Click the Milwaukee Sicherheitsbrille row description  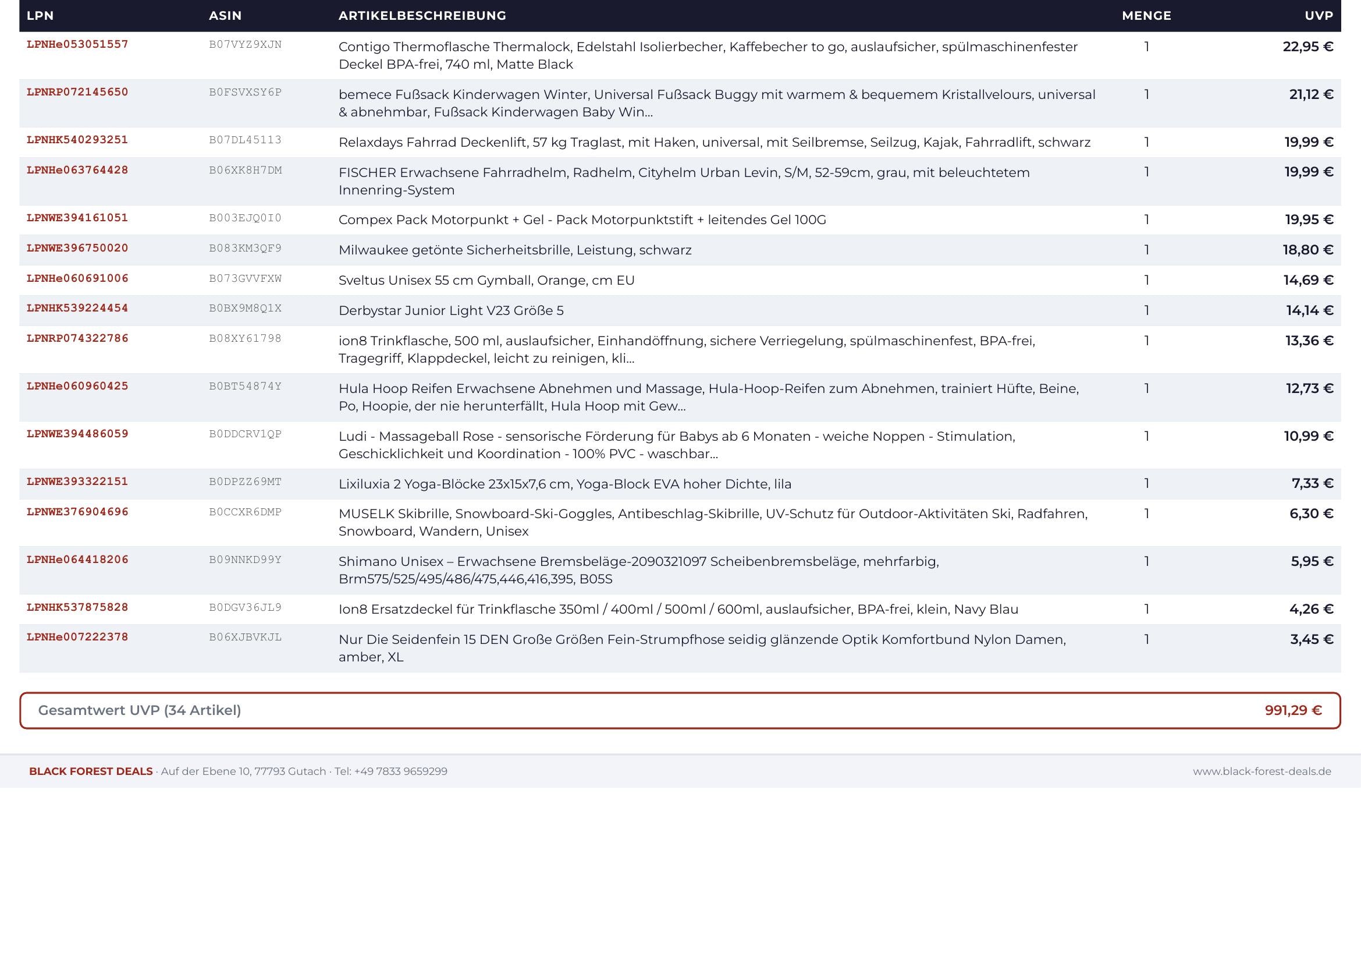click(515, 250)
